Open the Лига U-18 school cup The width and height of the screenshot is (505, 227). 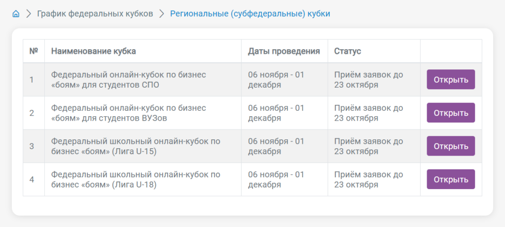[x=451, y=179]
